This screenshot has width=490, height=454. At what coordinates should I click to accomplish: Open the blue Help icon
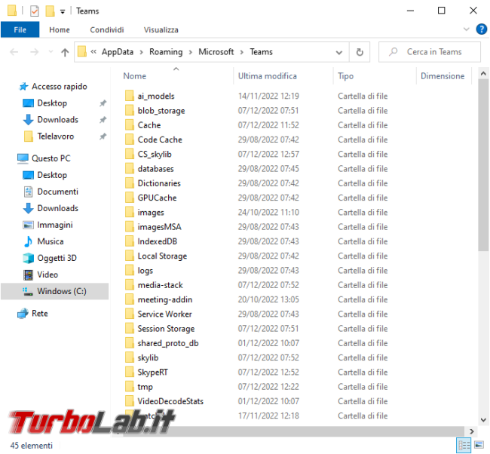(481, 29)
